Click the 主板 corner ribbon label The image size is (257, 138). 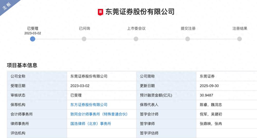coord(7,6)
